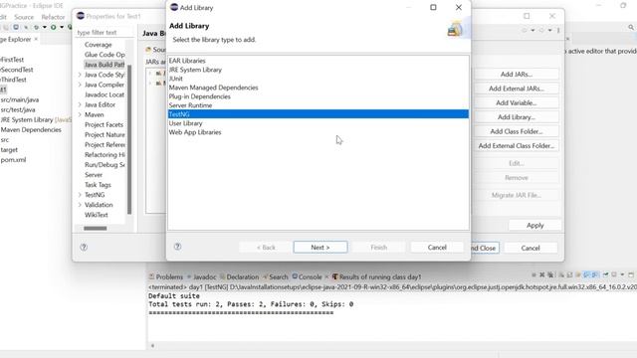The image size is (637, 358).
Task: Select Server in properties tree
Action: pyautogui.click(x=94, y=175)
